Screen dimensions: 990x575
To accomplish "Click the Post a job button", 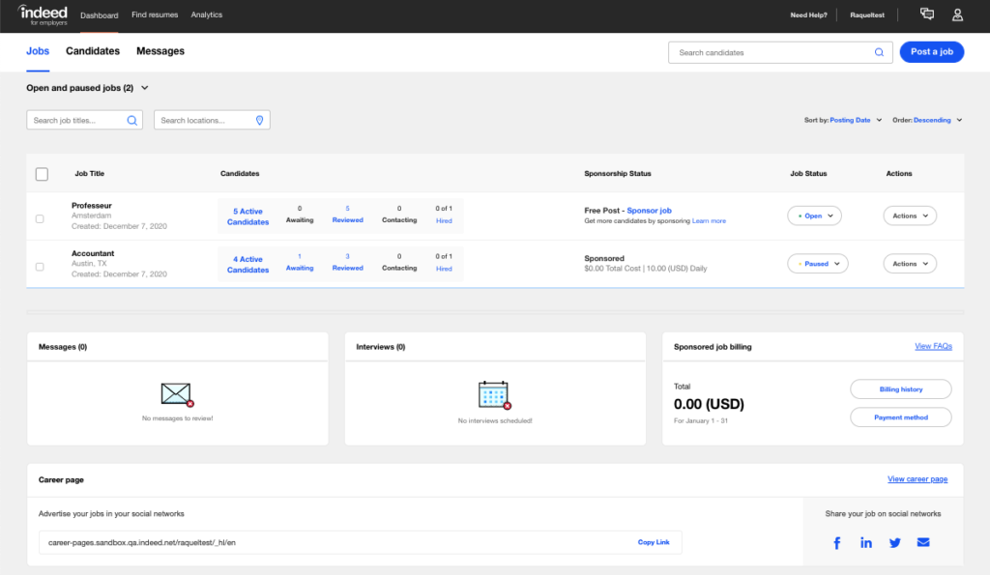I will [x=931, y=51].
